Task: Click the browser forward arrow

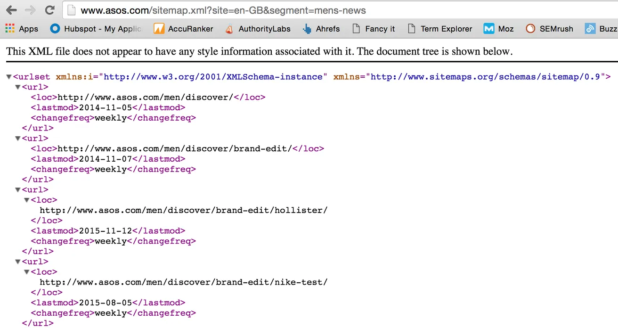Action: (x=30, y=10)
